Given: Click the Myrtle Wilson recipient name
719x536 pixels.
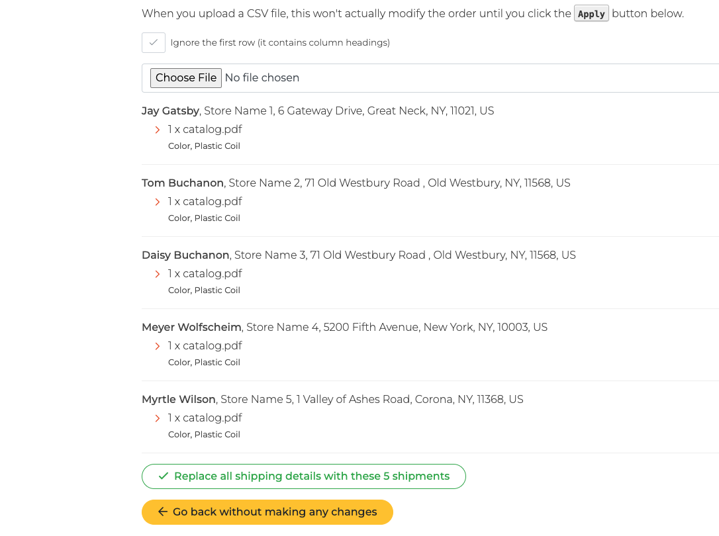Looking at the screenshot, I should coord(179,400).
